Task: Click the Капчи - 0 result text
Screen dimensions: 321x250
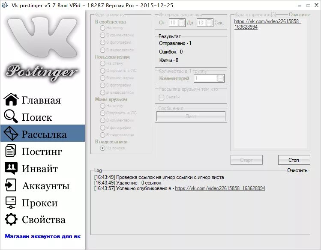Action: coord(169,60)
